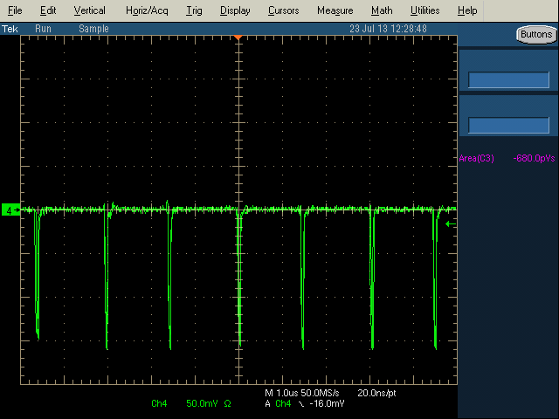Open the Edit menu

tap(48, 10)
